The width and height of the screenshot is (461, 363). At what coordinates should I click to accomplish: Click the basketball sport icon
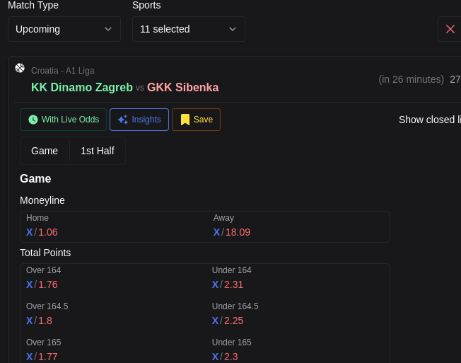click(20, 68)
